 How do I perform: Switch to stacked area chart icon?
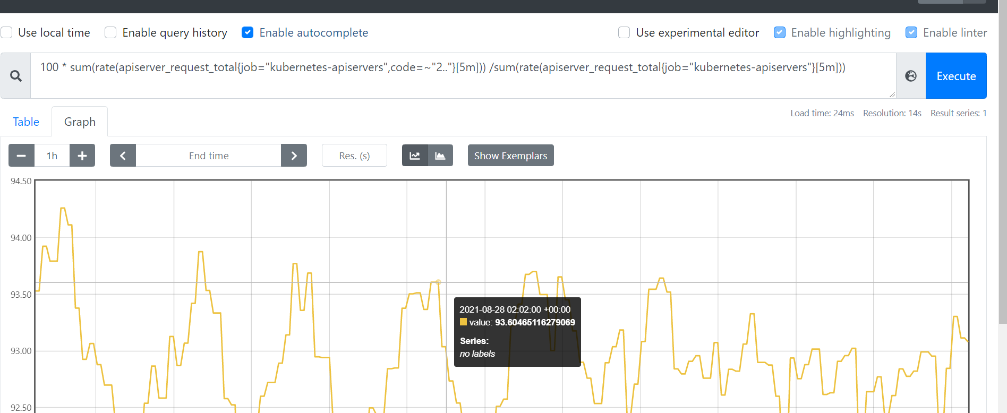[x=440, y=156]
